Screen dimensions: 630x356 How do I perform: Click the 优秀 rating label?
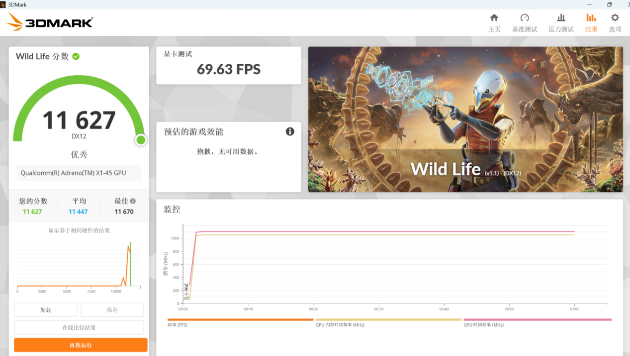pos(79,154)
